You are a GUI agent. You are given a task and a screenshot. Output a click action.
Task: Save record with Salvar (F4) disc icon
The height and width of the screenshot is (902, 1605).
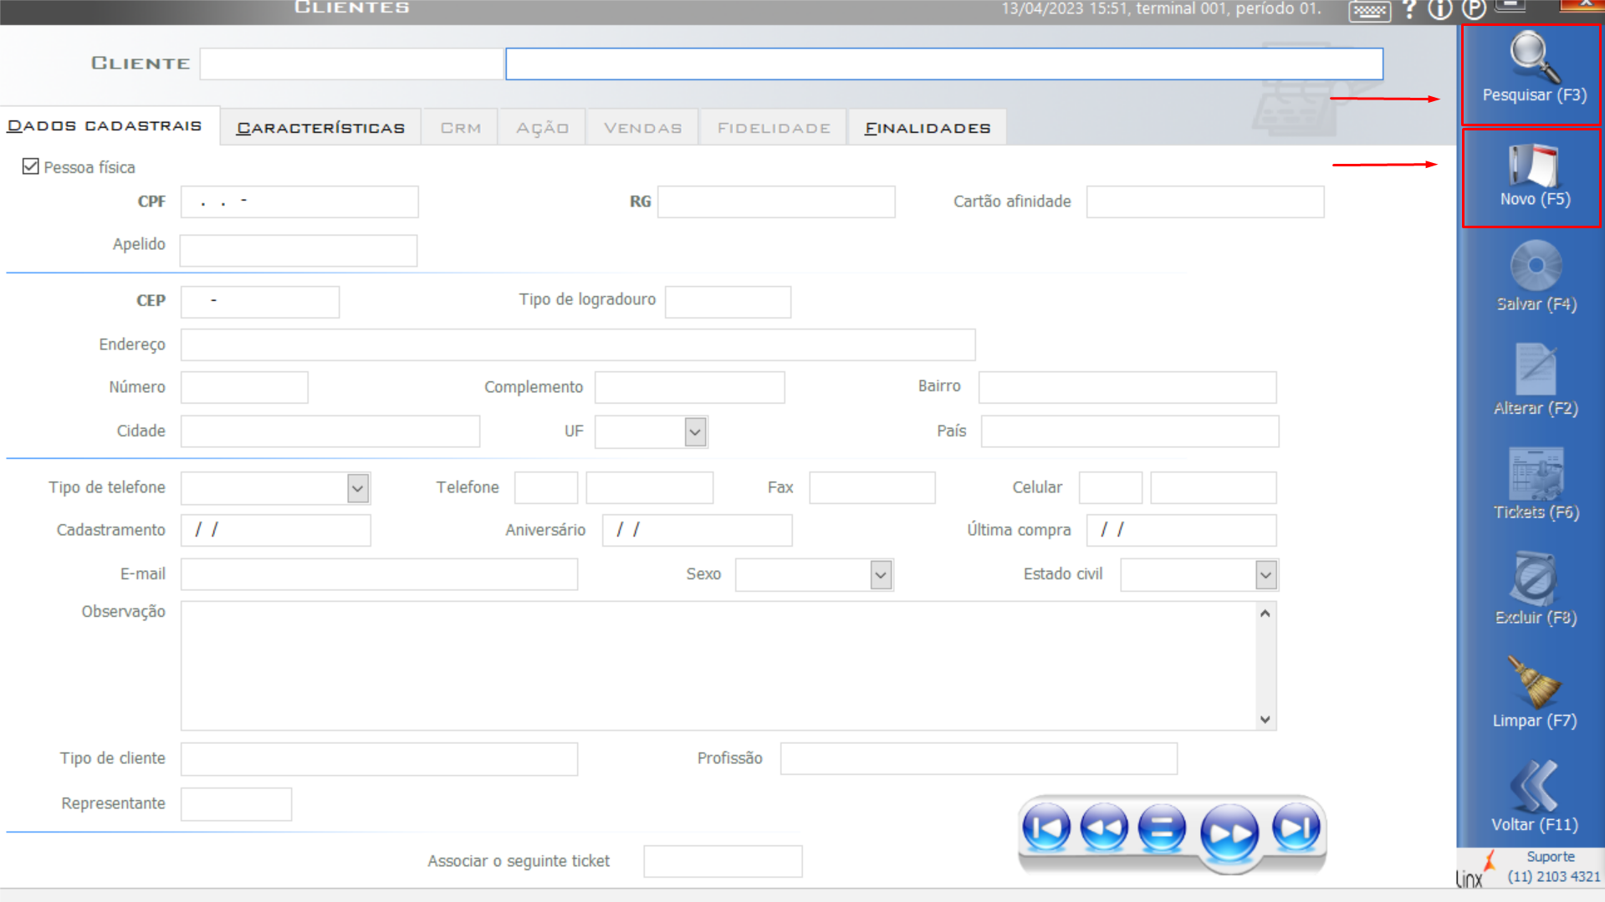pos(1536,266)
